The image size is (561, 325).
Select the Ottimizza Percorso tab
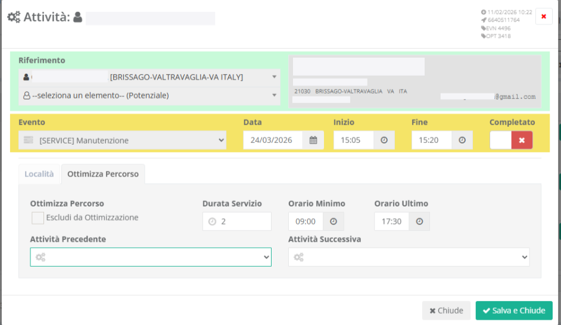pyautogui.click(x=103, y=174)
